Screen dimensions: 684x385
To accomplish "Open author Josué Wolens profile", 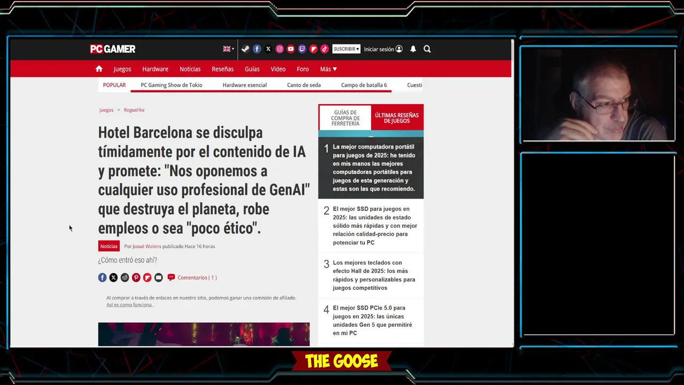I will 147,247.
